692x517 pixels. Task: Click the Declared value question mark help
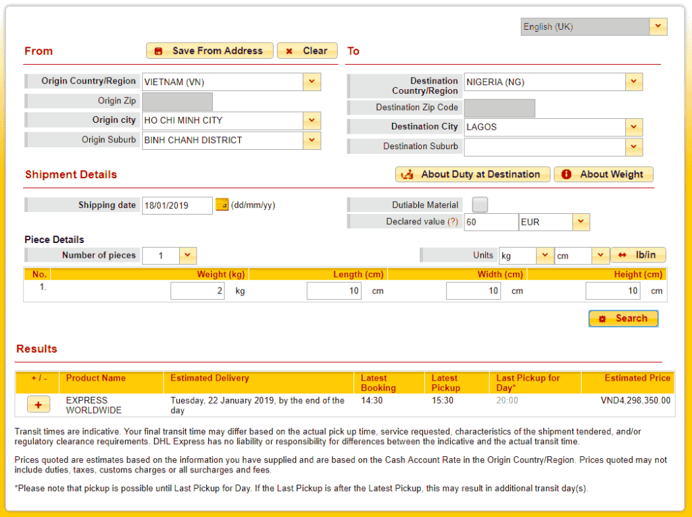(x=453, y=221)
